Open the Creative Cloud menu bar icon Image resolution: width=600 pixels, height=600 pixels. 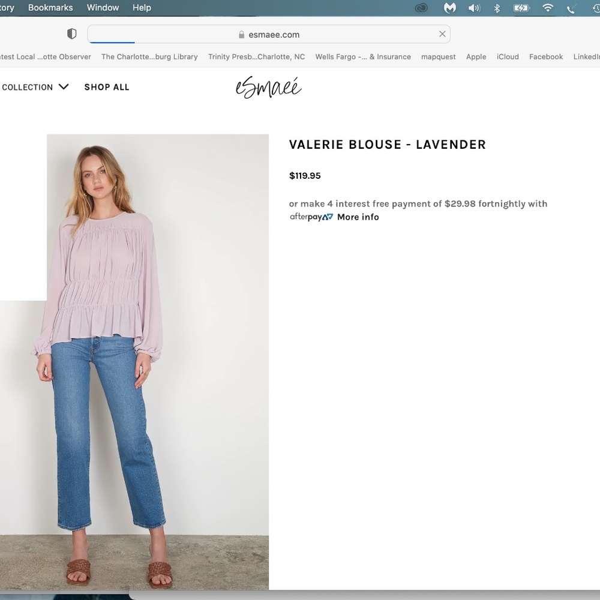(x=421, y=8)
